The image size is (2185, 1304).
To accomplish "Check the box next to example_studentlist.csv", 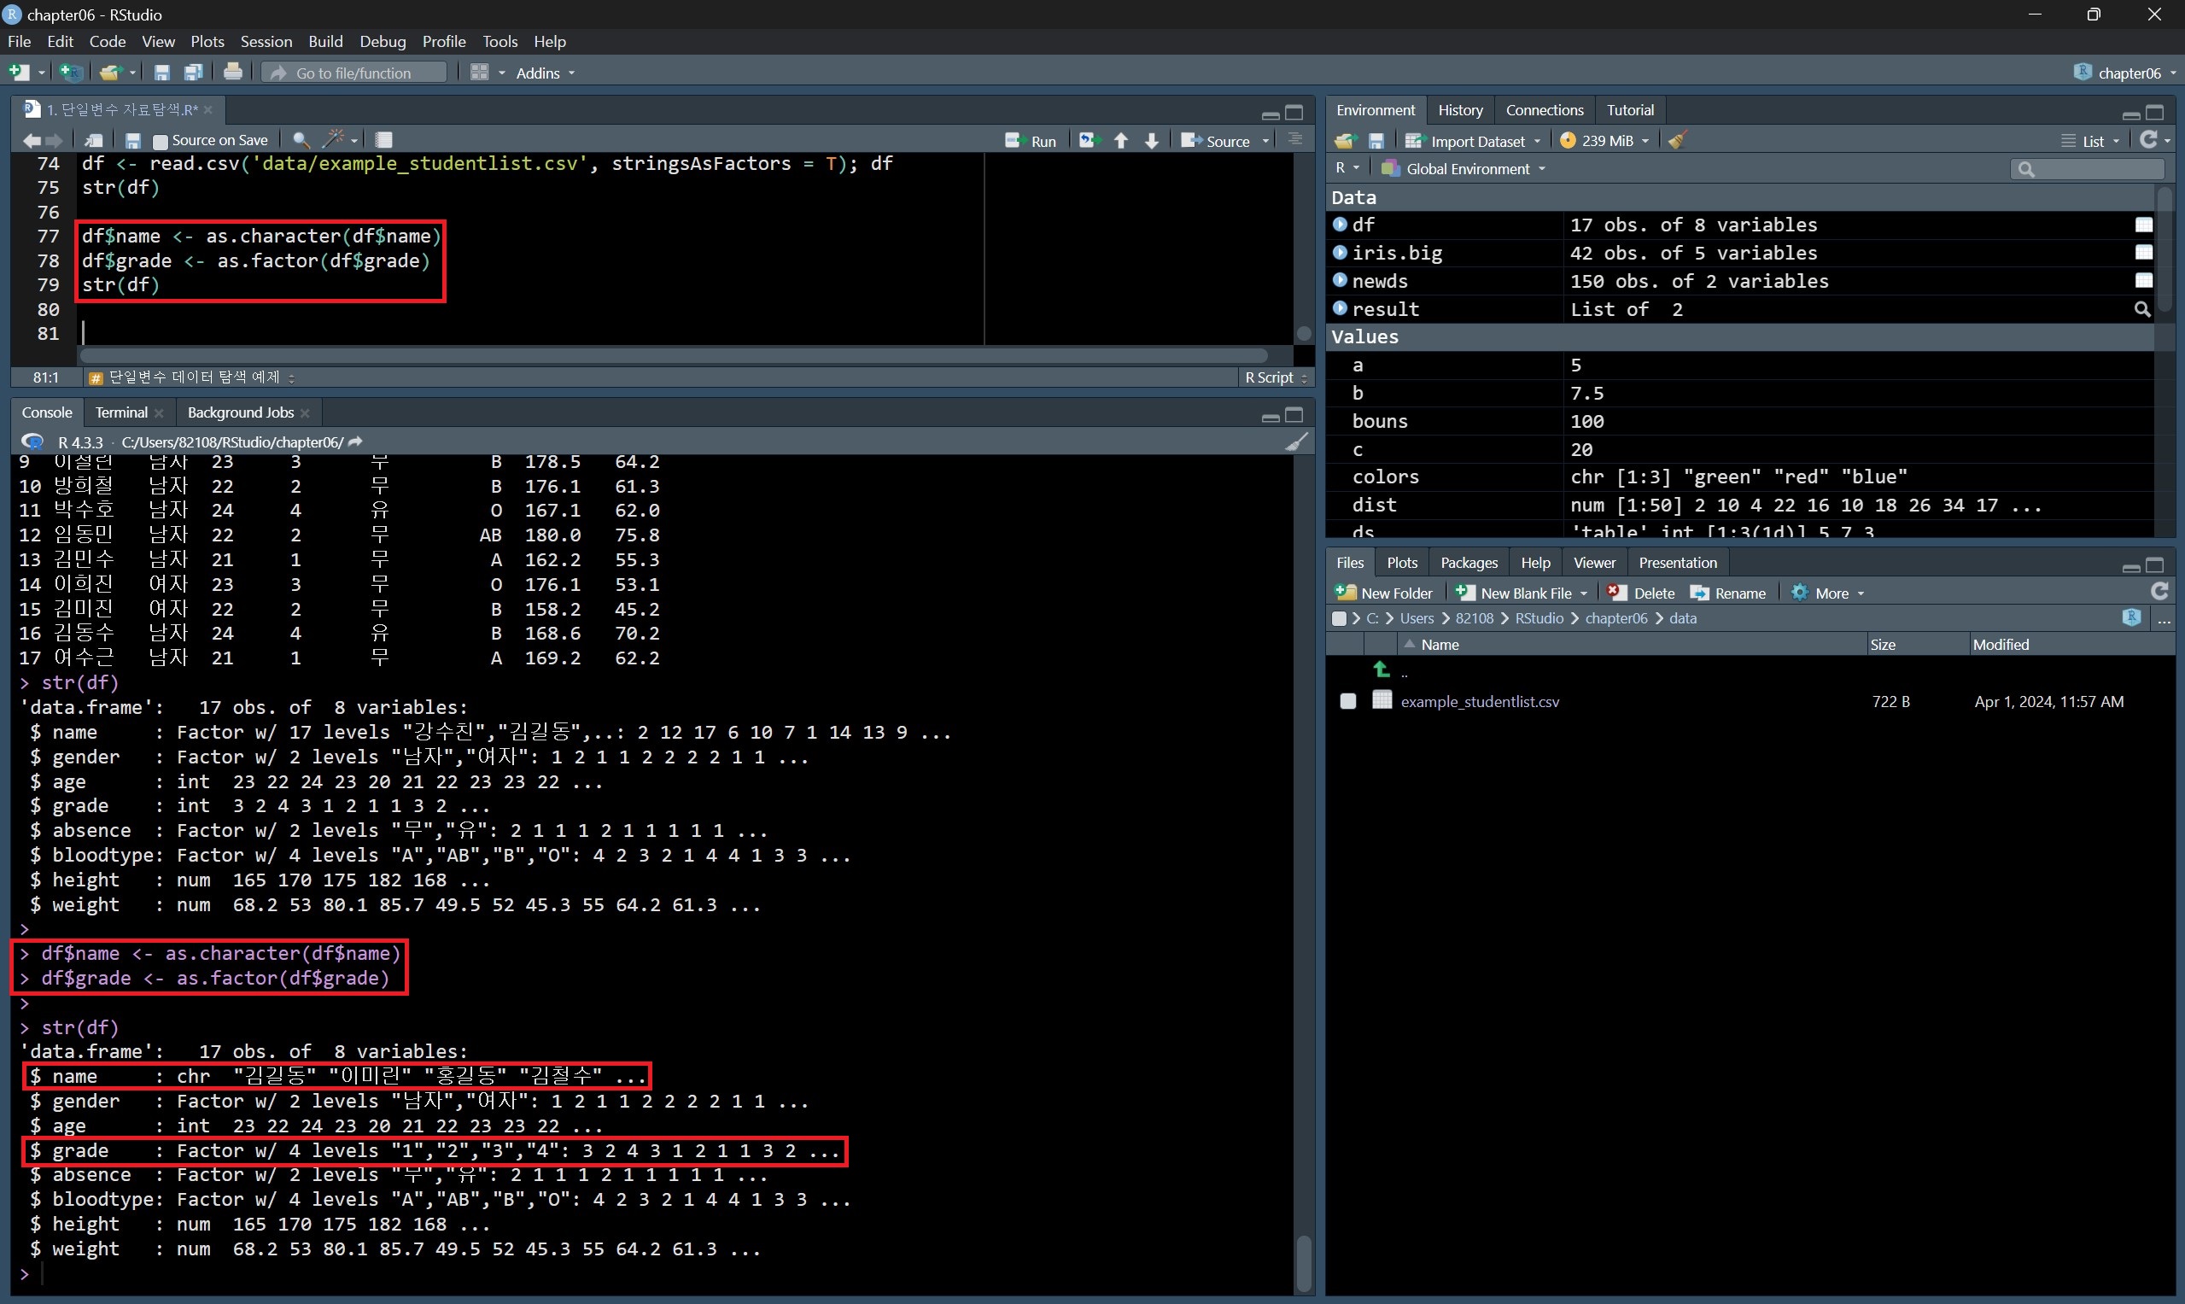I will pos(1347,701).
